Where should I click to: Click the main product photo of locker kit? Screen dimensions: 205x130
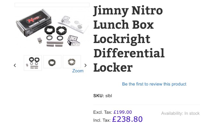(x=52, y=32)
